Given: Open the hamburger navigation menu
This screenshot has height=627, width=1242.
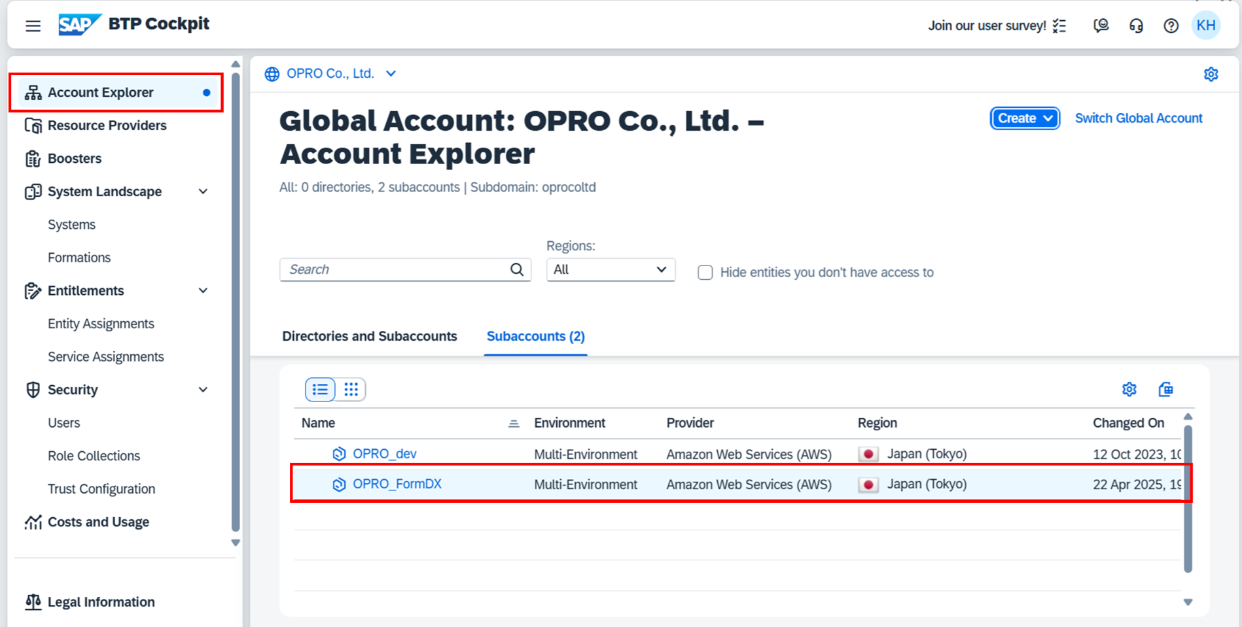Looking at the screenshot, I should pyautogui.click(x=33, y=25).
